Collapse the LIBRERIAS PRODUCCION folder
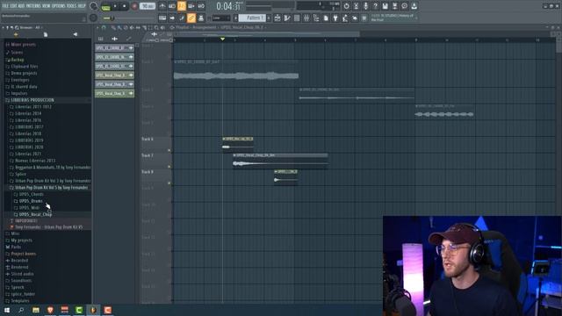The width and height of the screenshot is (562, 316). pos(32,100)
